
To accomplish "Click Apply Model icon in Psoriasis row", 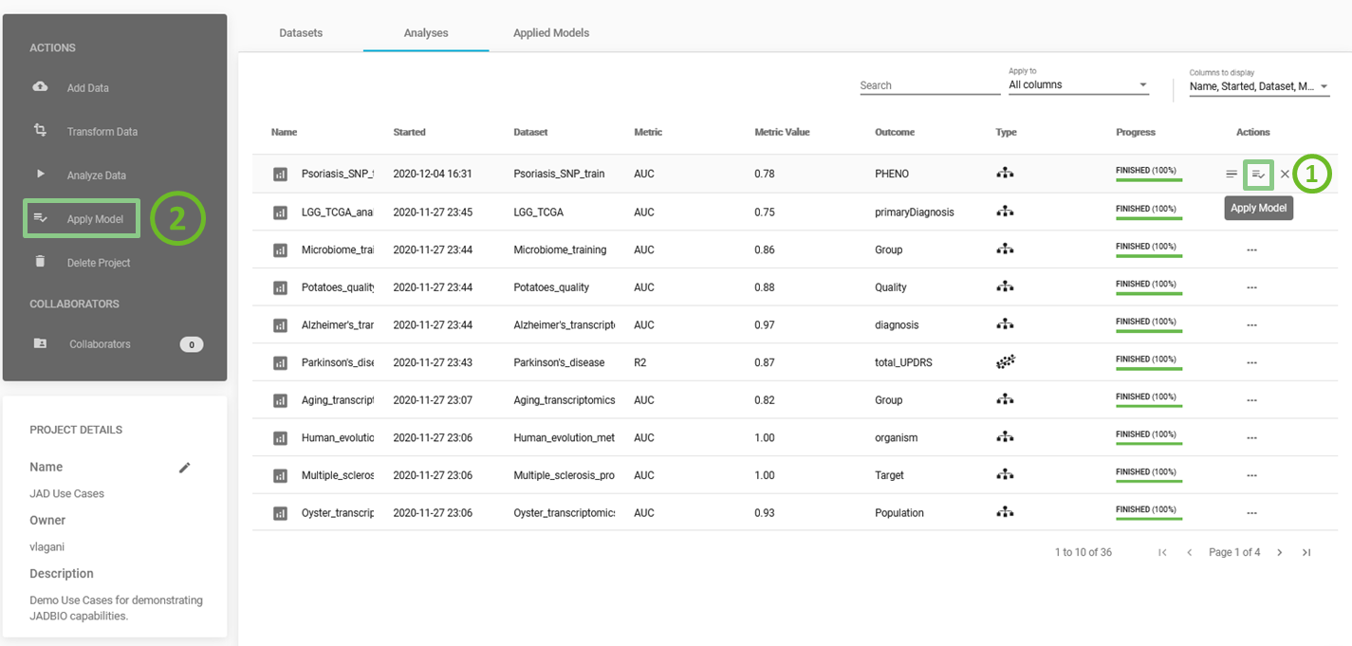I will point(1258,174).
